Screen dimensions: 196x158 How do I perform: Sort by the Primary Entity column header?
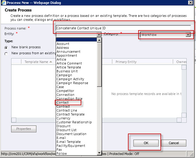click(126, 62)
